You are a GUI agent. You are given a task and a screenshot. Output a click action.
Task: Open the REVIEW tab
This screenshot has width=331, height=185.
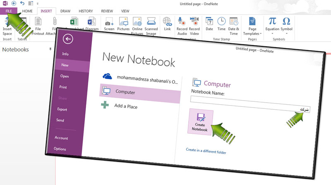pyautogui.click(x=107, y=11)
